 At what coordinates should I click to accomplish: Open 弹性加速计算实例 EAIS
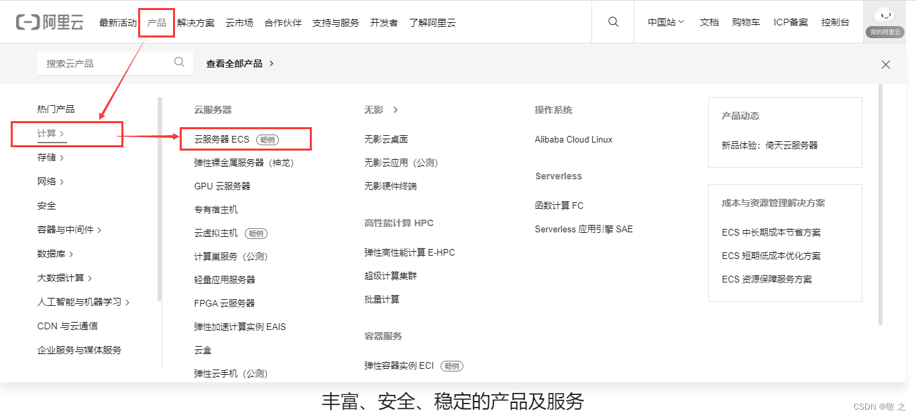pos(240,327)
